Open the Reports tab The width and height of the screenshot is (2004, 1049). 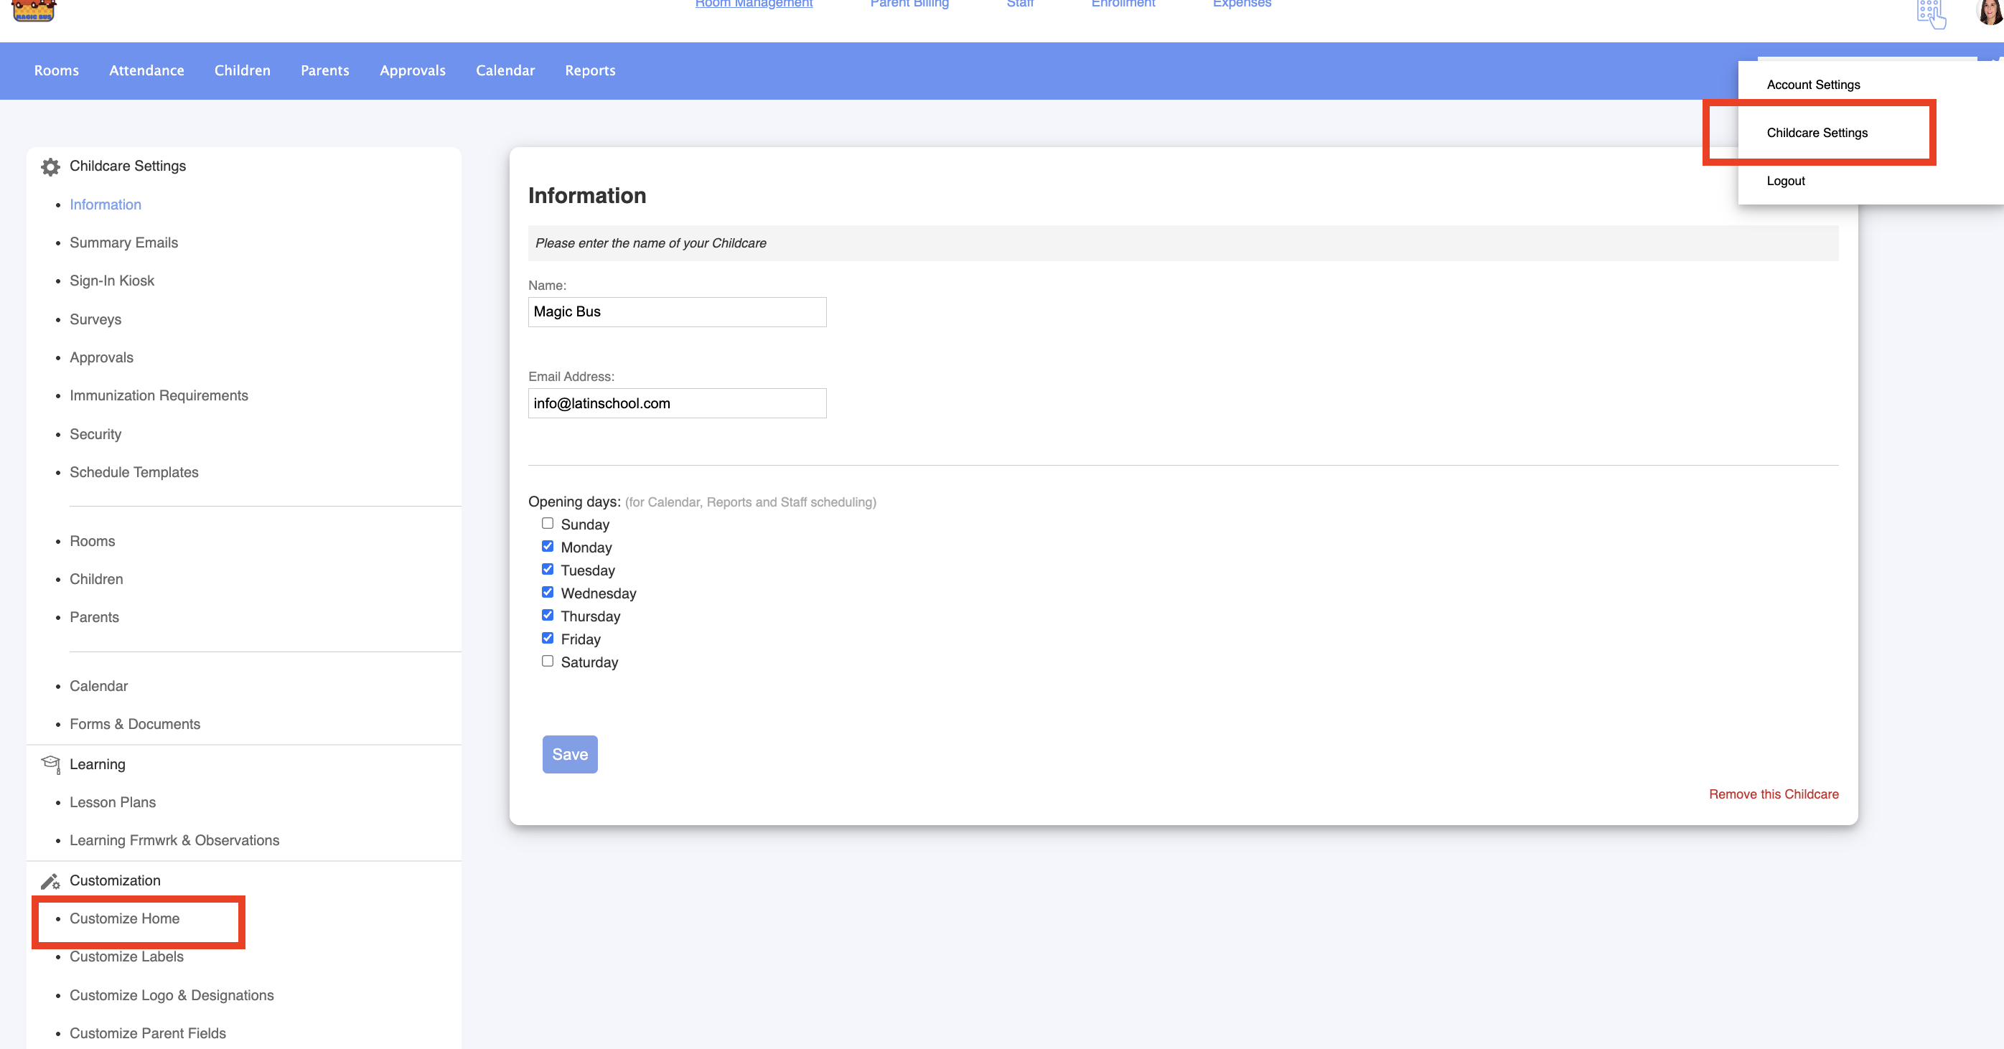pyautogui.click(x=590, y=71)
